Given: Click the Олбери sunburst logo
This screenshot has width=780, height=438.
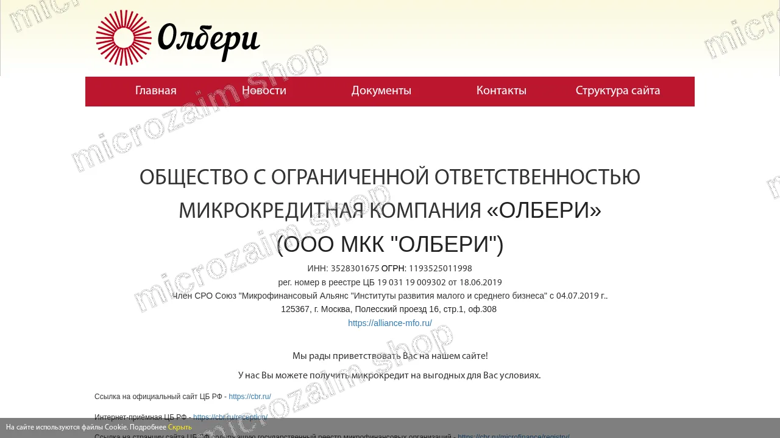Looking at the screenshot, I should tap(124, 38).
